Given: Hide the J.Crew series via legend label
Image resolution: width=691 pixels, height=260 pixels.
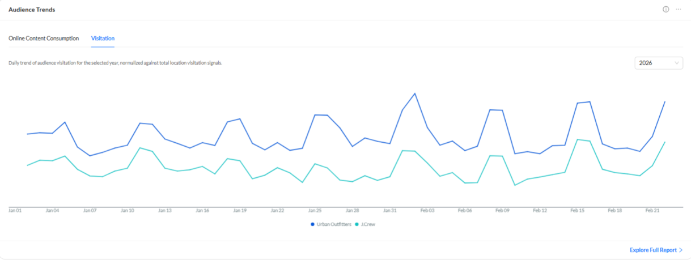Looking at the screenshot, I should (367, 225).
